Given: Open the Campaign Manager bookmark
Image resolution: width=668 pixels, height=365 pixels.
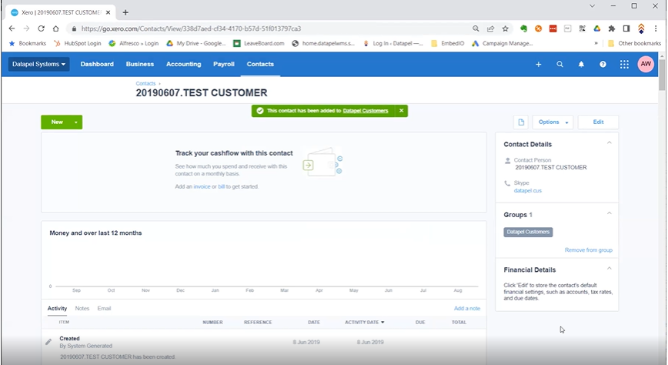Looking at the screenshot, I should pos(503,43).
